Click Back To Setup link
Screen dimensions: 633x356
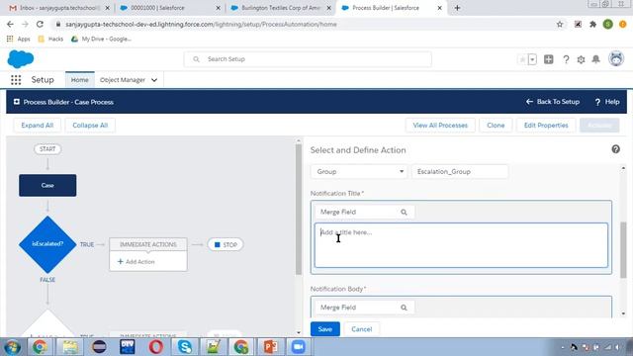(x=553, y=102)
